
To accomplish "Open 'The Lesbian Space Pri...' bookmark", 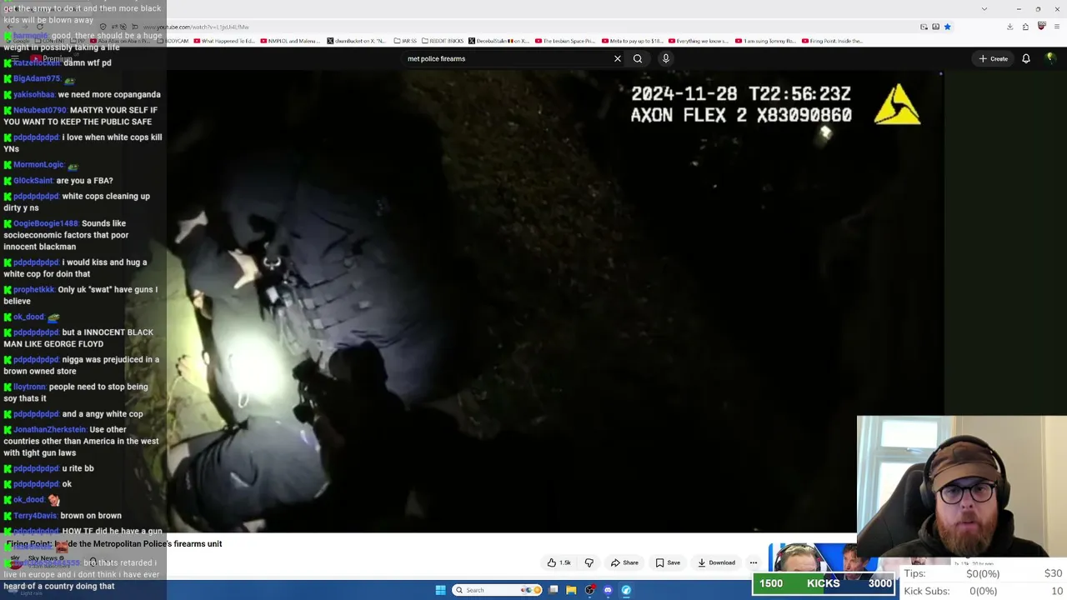I will [565, 41].
